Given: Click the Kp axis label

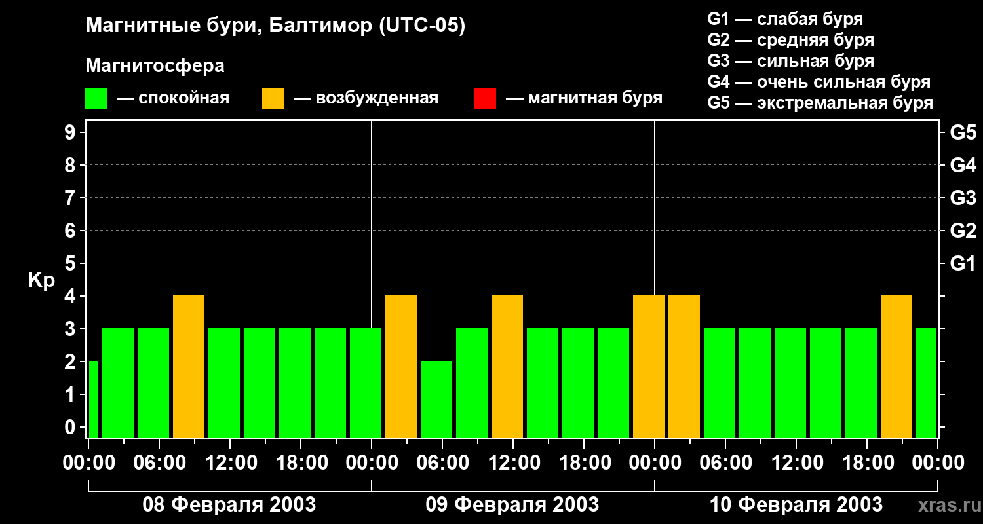Looking at the screenshot, I should pyautogui.click(x=41, y=280).
